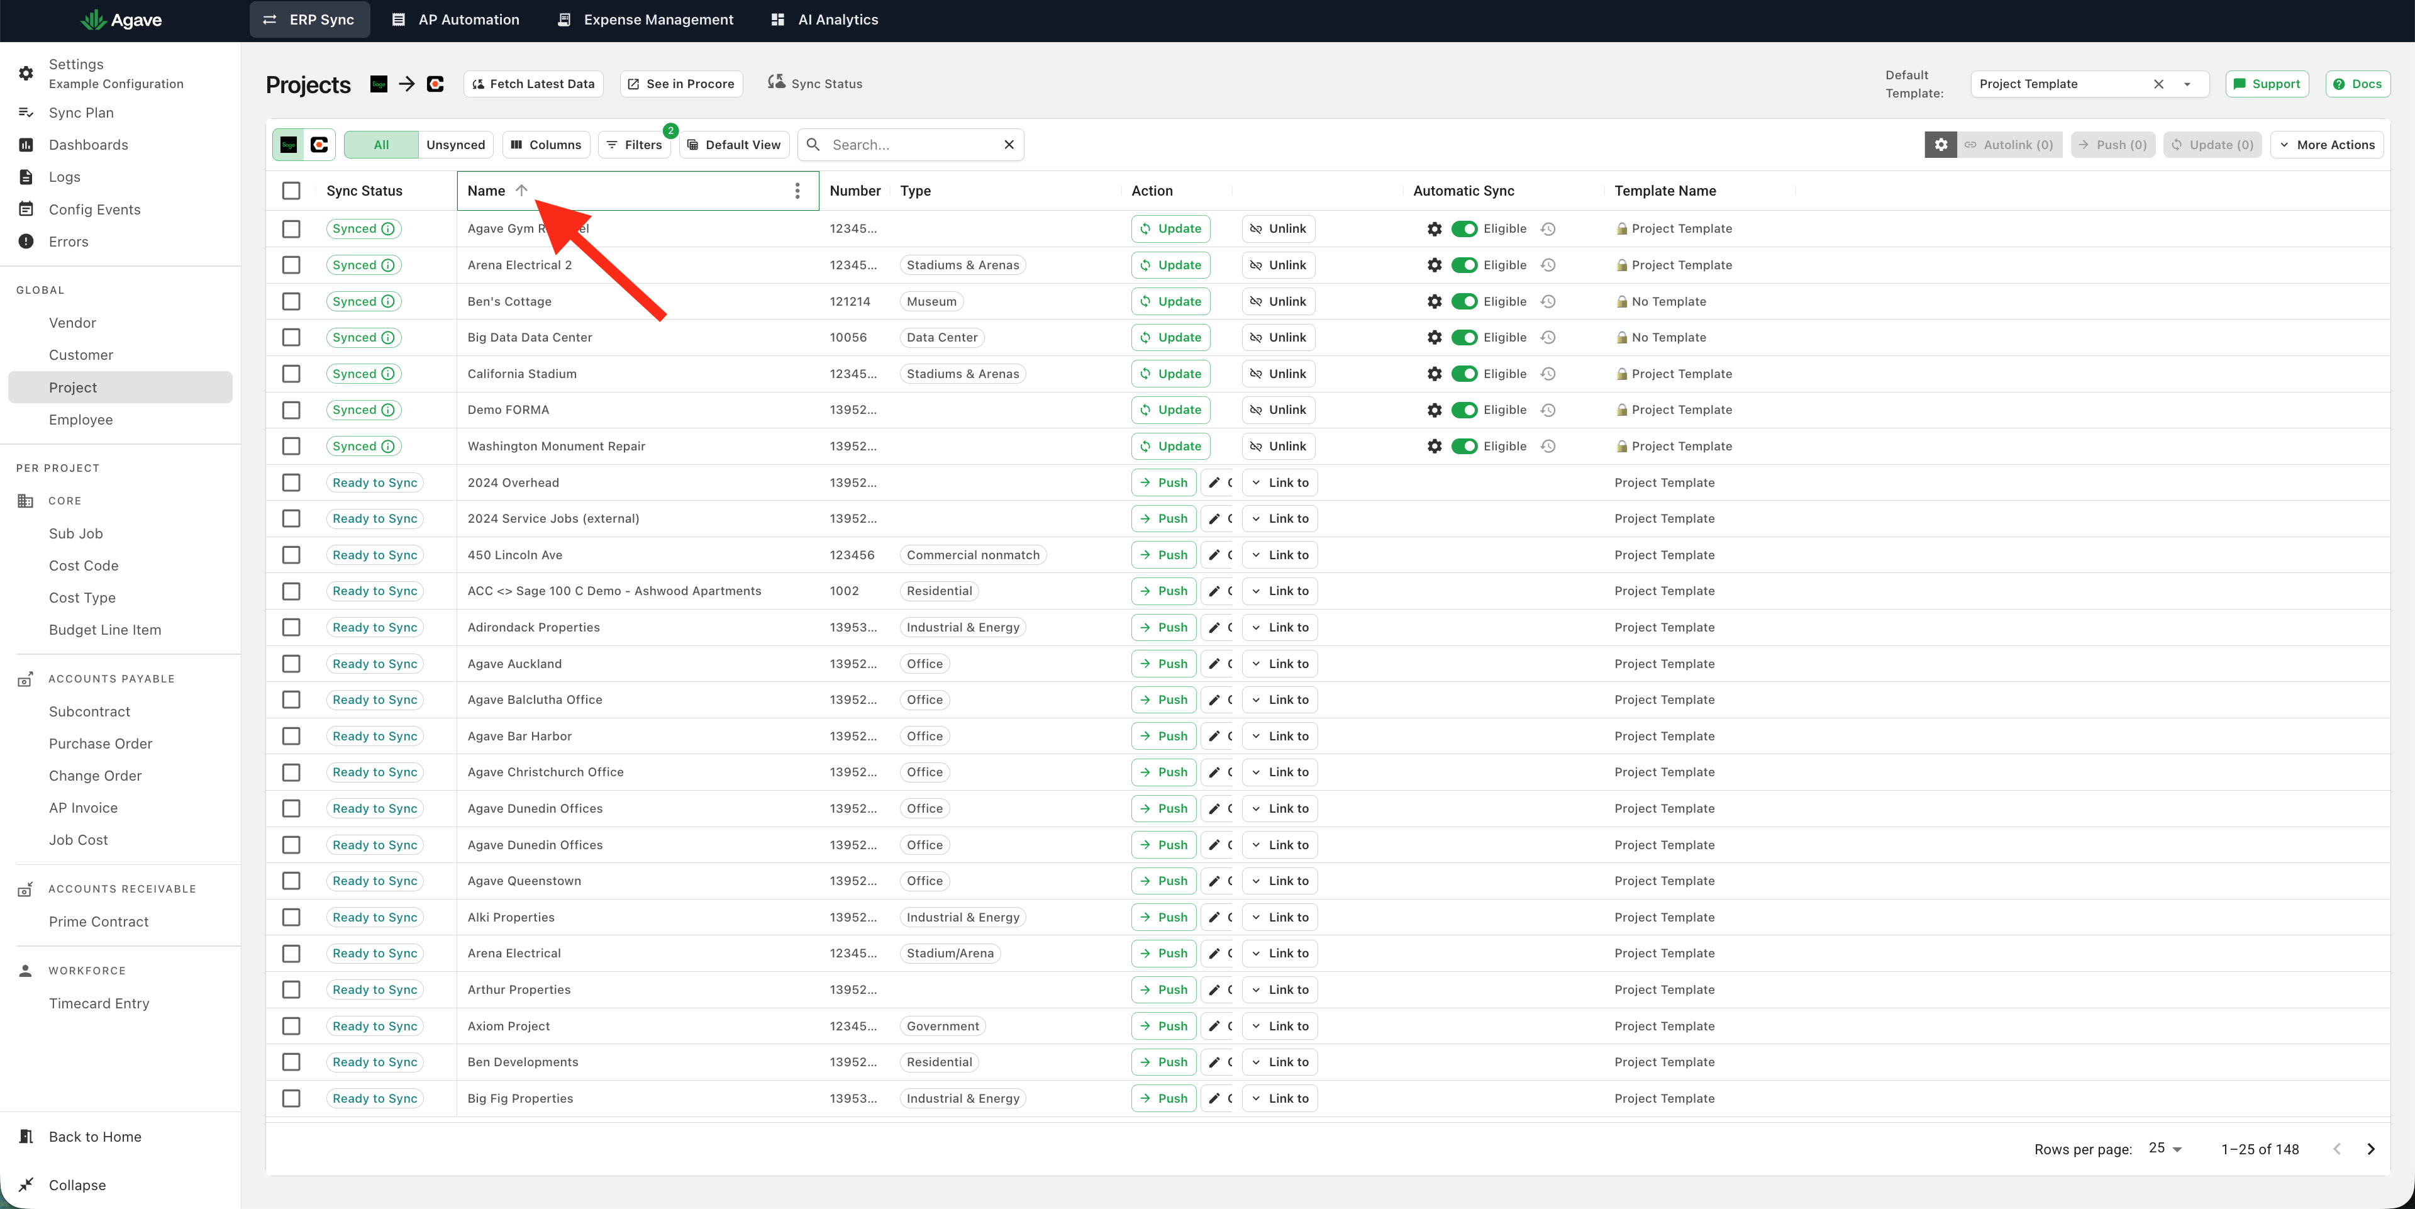
Task: Clear the search box with X icon
Action: [x=1009, y=145]
